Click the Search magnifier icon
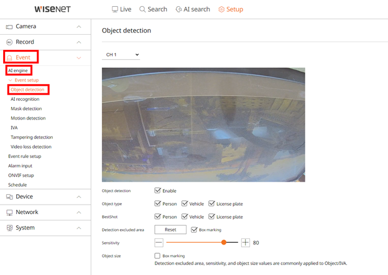Image resolution: width=388 pixels, height=275 pixels. pyautogui.click(x=142, y=9)
